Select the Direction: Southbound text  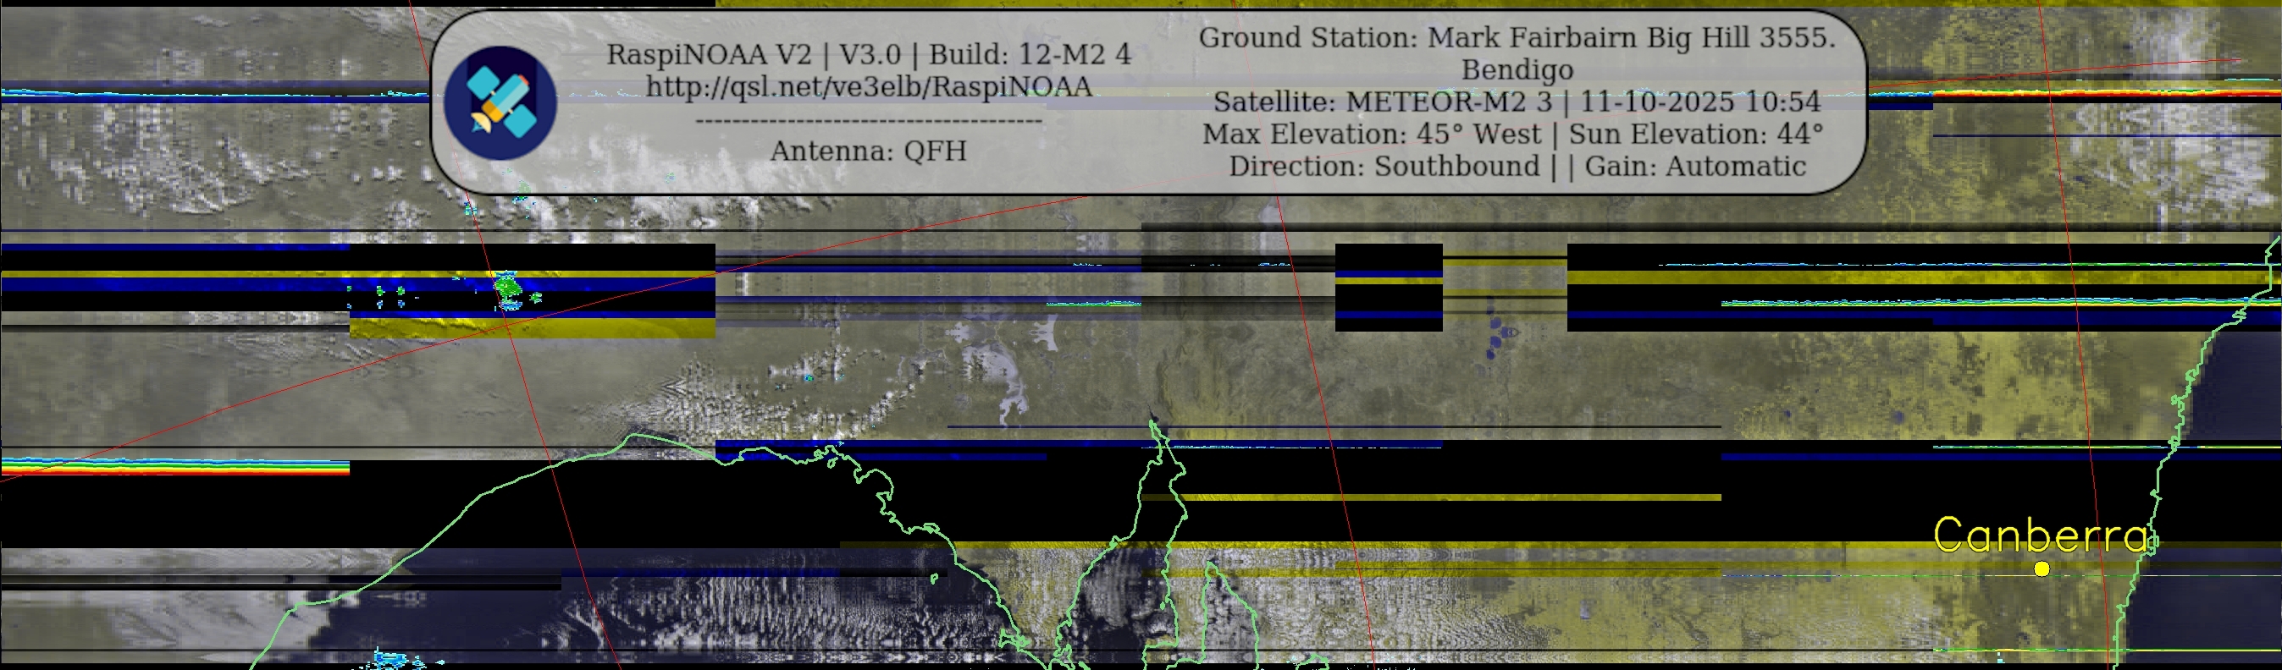pos(1384,167)
